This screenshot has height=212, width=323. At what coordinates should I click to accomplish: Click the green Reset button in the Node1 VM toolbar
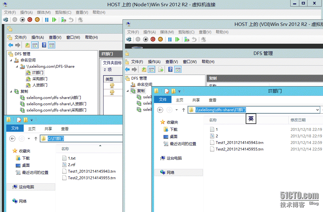[x=54, y=20]
